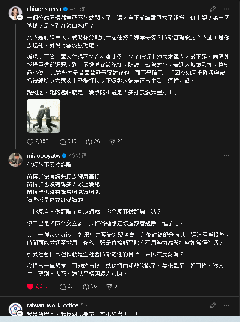Click the pencil icon on taiwan_work_office post
Screen dimensions: 240x322
(x=213, y=305)
